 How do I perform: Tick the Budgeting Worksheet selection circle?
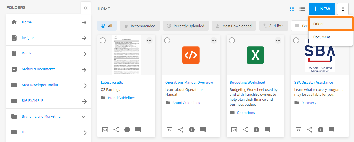click(x=232, y=40)
